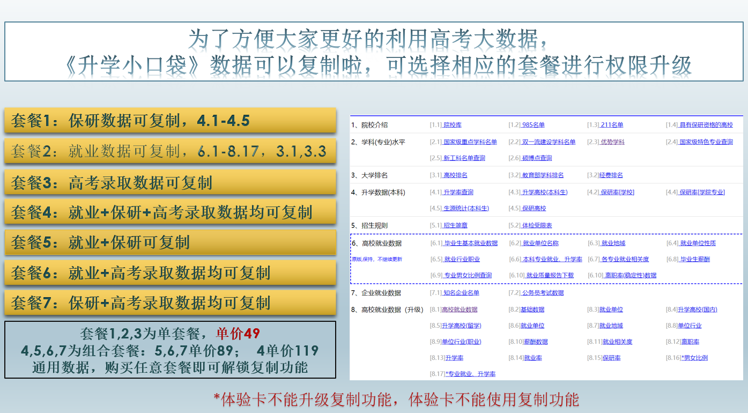748x413 pixels.
Task: Select 套餐4 就业+保研+高考录取 bundle
Action: click(x=169, y=212)
